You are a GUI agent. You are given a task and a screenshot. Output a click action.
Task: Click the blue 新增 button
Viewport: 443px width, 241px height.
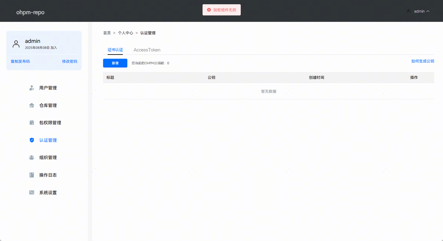[x=115, y=63]
